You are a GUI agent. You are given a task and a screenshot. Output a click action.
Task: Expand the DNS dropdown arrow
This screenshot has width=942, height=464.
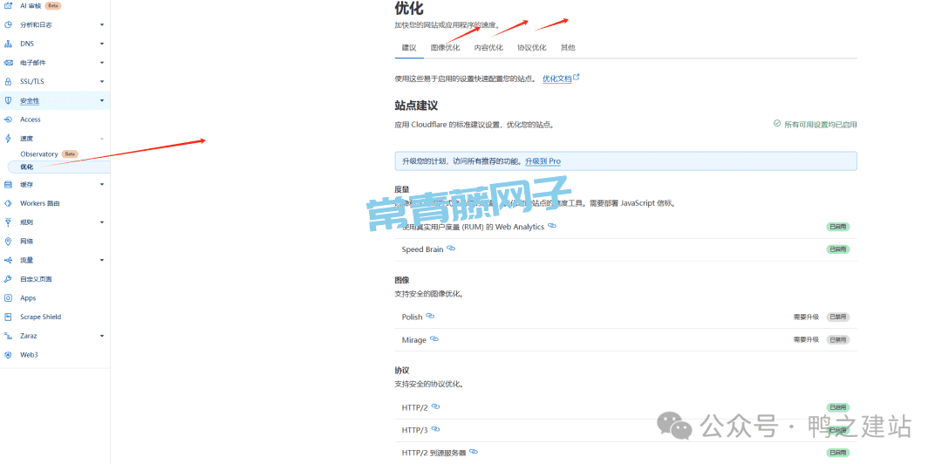tap(102, 44)
